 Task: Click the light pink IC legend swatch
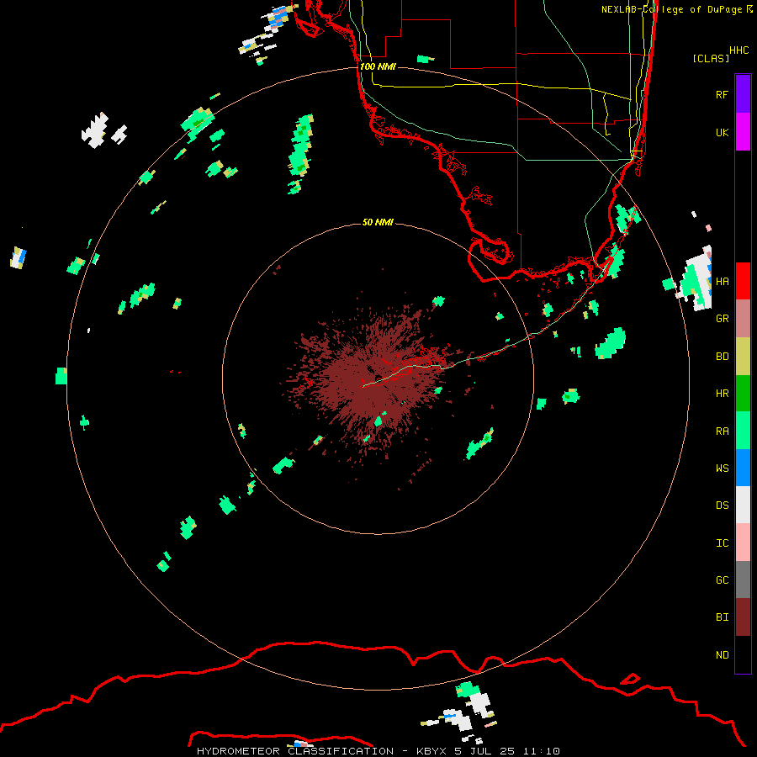(743, 543)
